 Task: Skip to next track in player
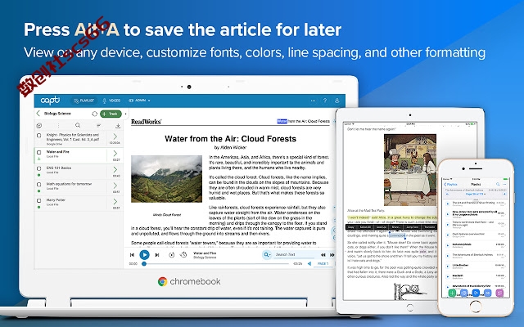(x=157, y=255)
